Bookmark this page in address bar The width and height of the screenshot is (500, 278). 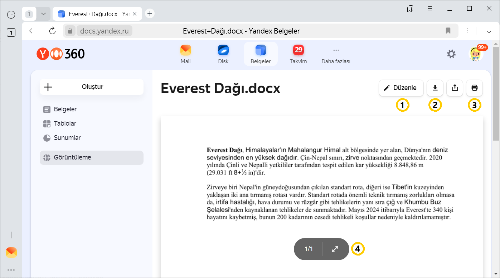point(448,31)
